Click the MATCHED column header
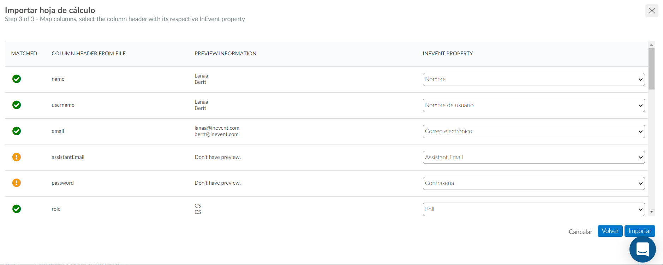This screenshot has height=265, width=663. click(x=24, y=54)
